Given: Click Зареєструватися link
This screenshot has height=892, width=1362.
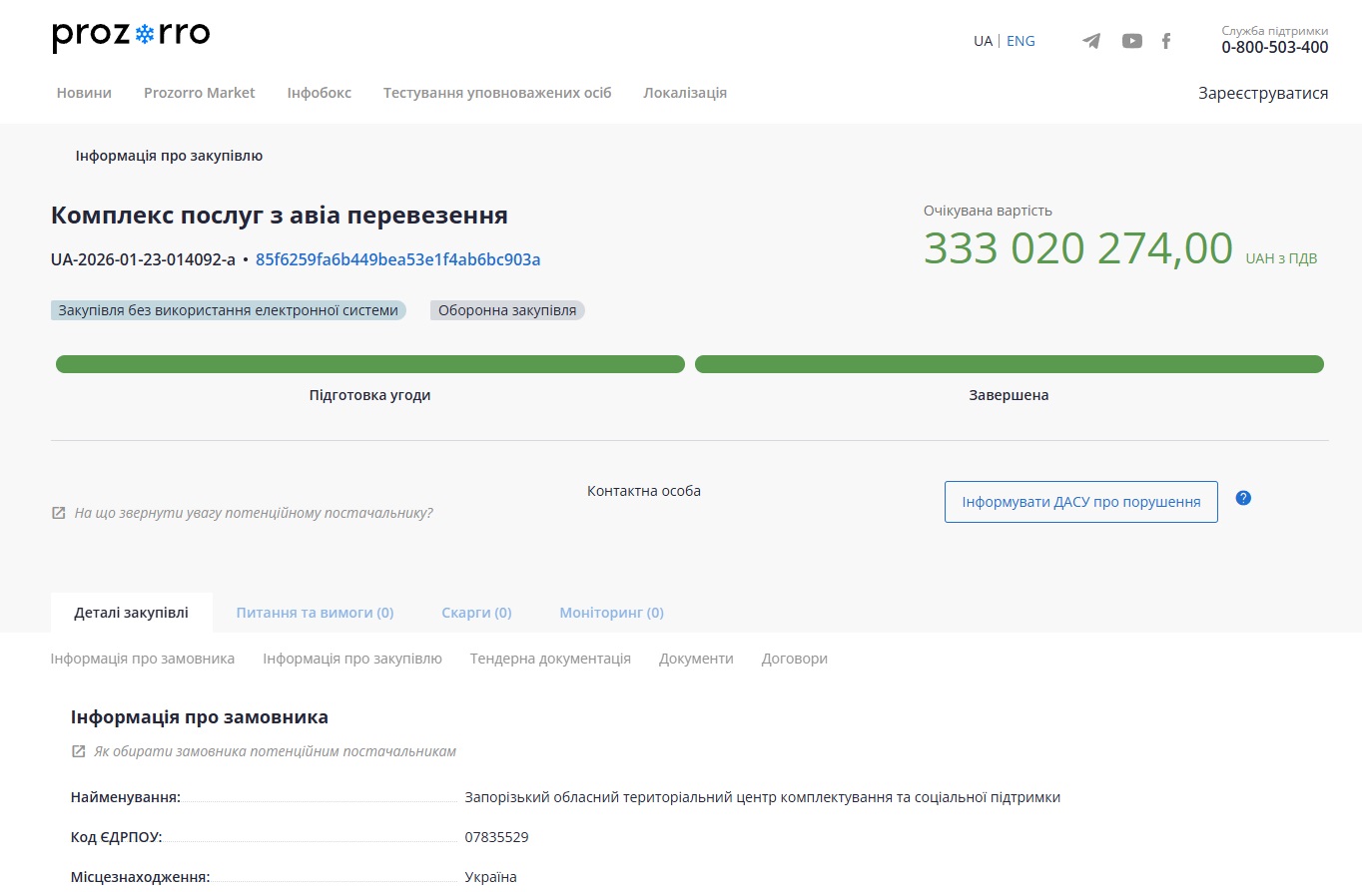Looking at the screenshot, I should pos(1262,93).
